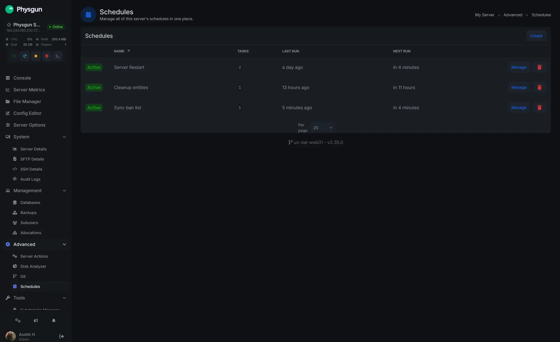Click the restart server icon

[25, 56]
